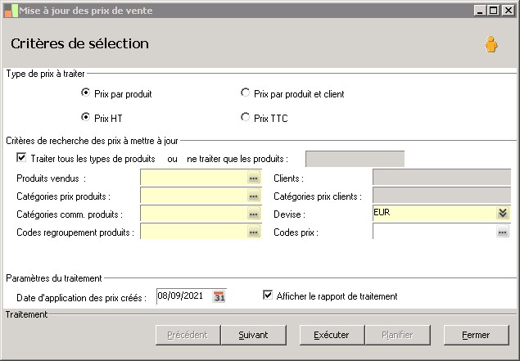Select the Prix par produit option

coord(86,93)
